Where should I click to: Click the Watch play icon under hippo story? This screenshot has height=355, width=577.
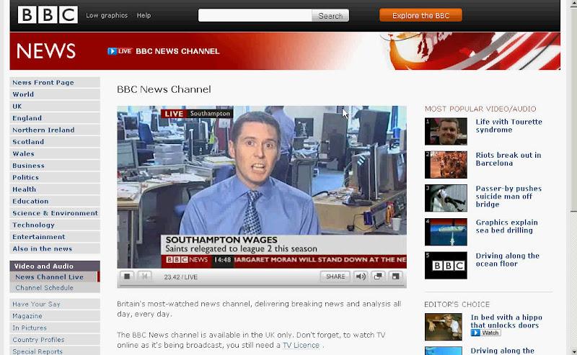tap(475, 333)
